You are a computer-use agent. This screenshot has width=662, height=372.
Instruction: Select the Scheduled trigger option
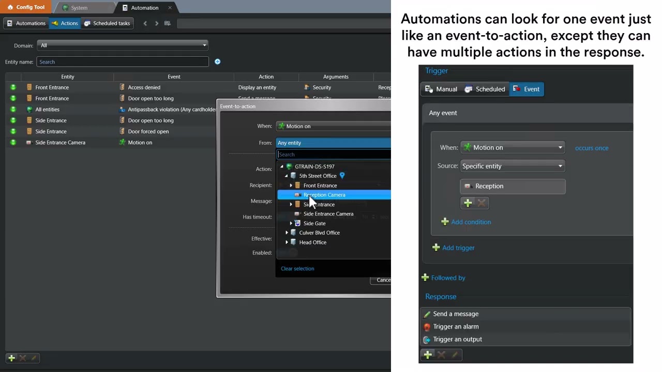tap(485, 89)
